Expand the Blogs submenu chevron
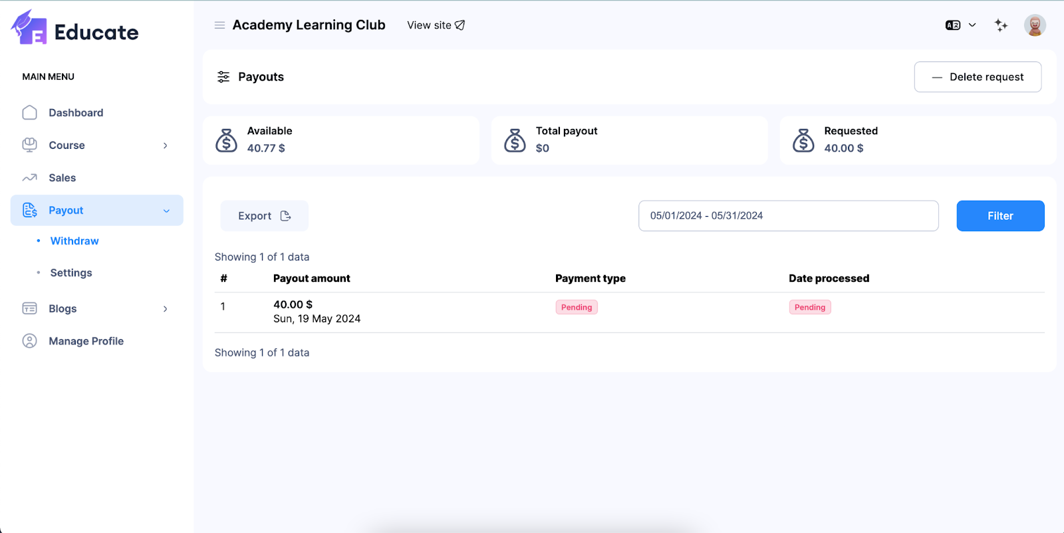This screenshot has width=1064, height=533. (166, 309)
